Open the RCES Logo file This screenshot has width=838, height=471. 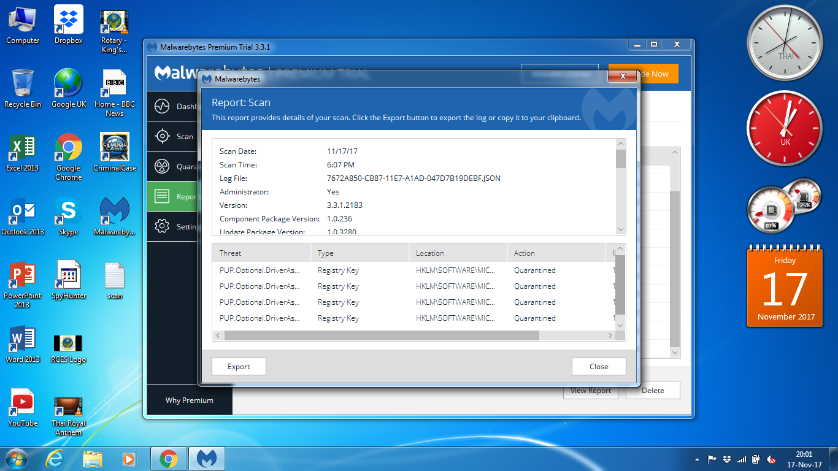pos(68,348)
